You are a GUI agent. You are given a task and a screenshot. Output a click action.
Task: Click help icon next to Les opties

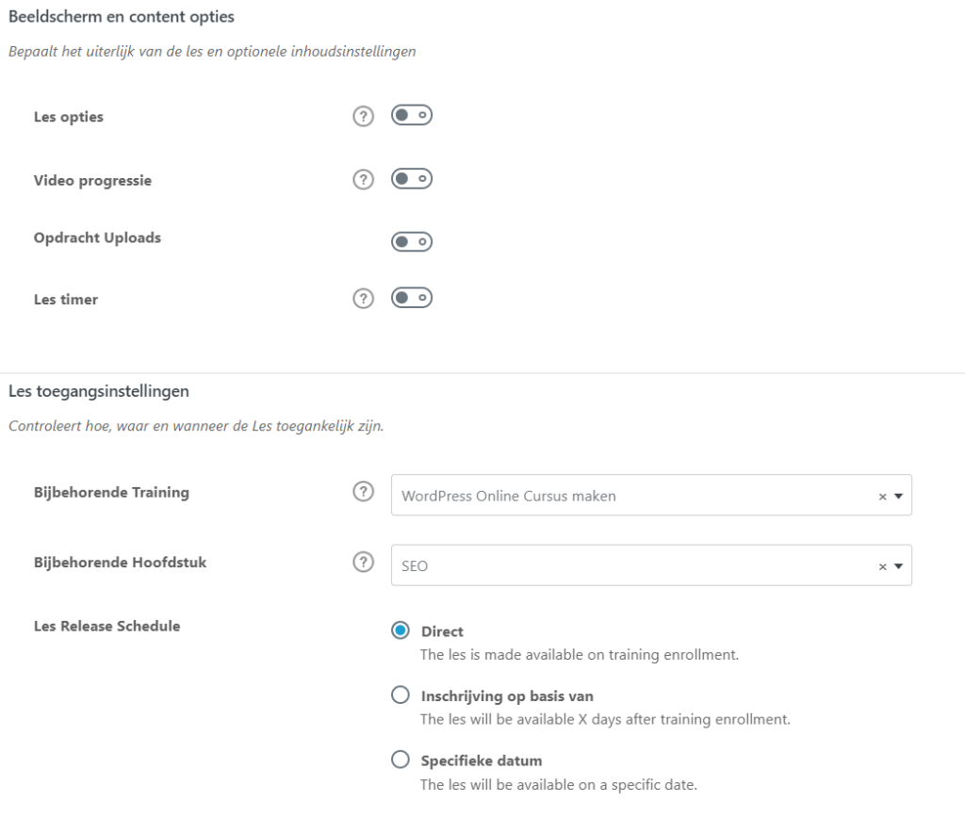tap(363, 117)
